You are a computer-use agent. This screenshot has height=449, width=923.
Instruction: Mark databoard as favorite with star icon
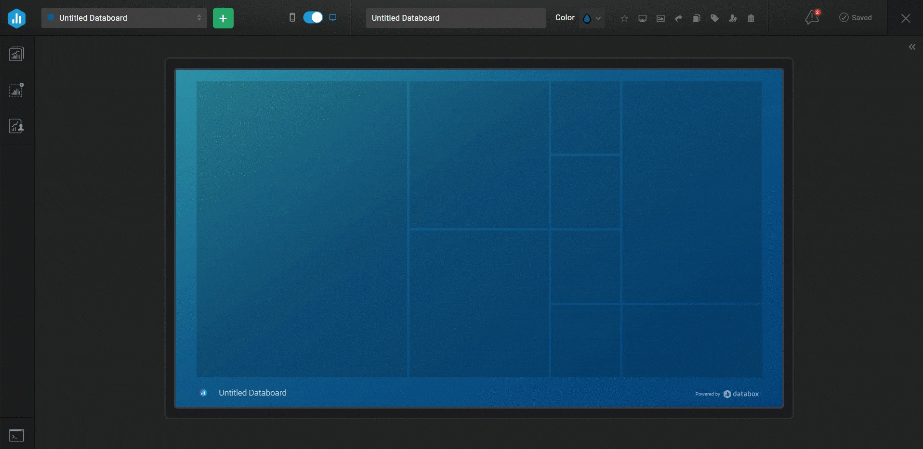click(x=624, y=18)
